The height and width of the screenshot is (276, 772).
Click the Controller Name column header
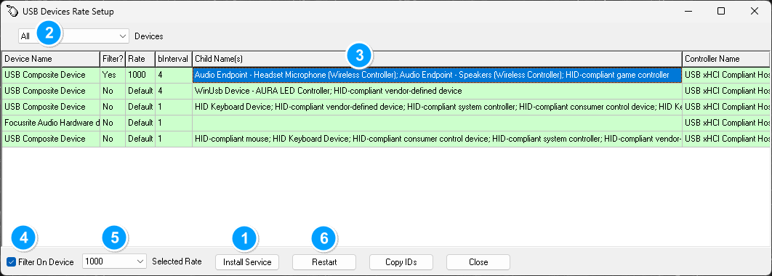[x=725, y=59]
